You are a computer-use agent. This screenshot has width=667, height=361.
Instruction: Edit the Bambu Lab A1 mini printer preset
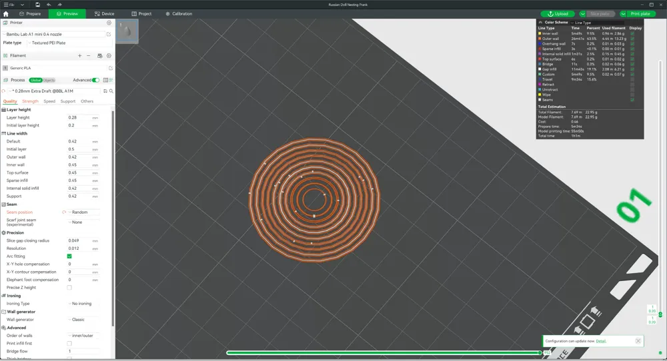pyautogui.click(x=109, y=35)
